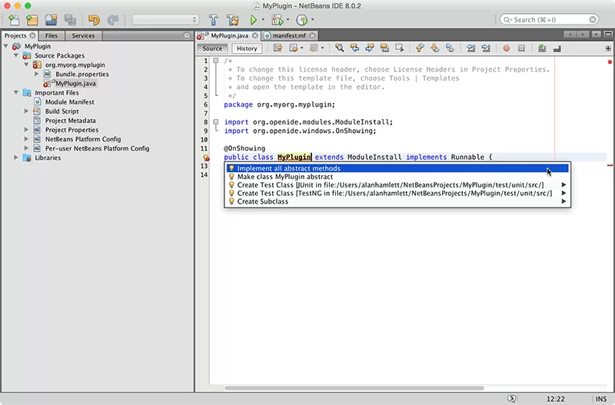The width and height of the screenshot is (615, 405).
Task: Start macro recording with red circle
Action: point(507,48)
